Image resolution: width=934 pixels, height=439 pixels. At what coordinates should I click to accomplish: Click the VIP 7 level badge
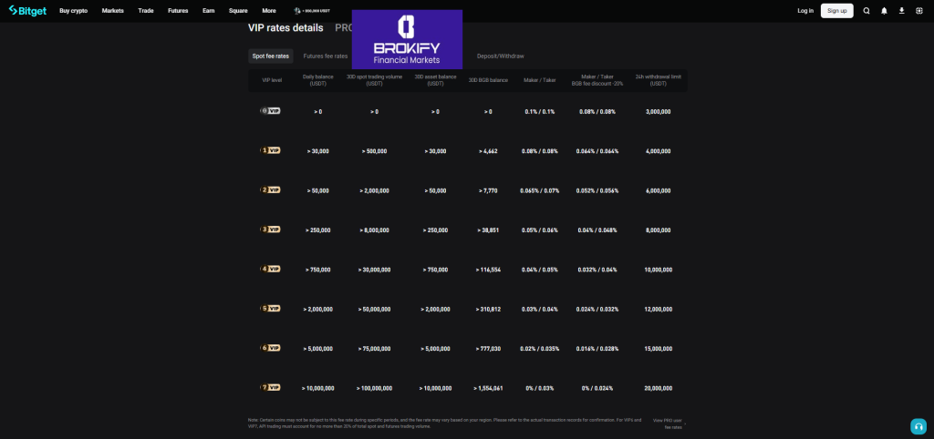271,387
